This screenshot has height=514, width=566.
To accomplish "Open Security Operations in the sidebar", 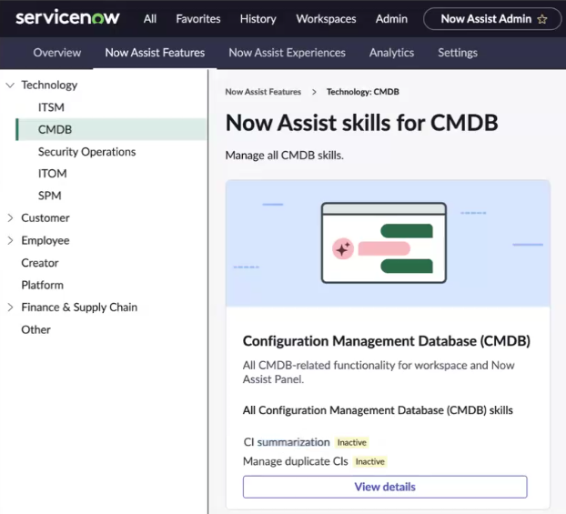I will pos(87,152).
